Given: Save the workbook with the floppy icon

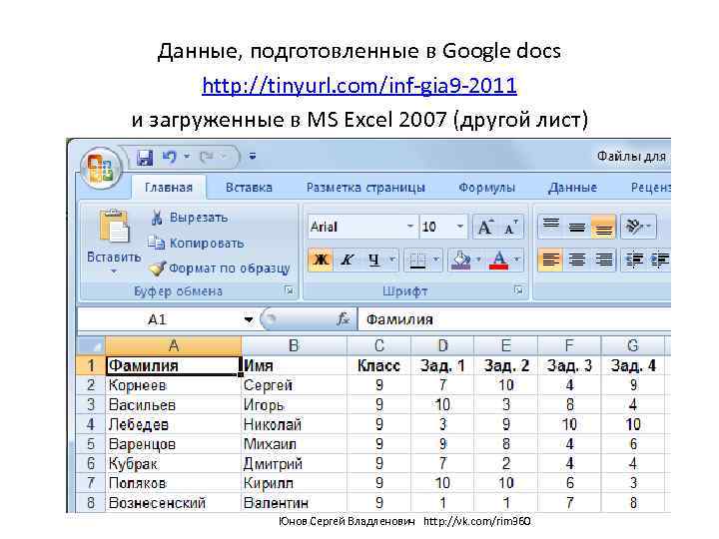Looking at the screenshot, I should coord(145,158).
